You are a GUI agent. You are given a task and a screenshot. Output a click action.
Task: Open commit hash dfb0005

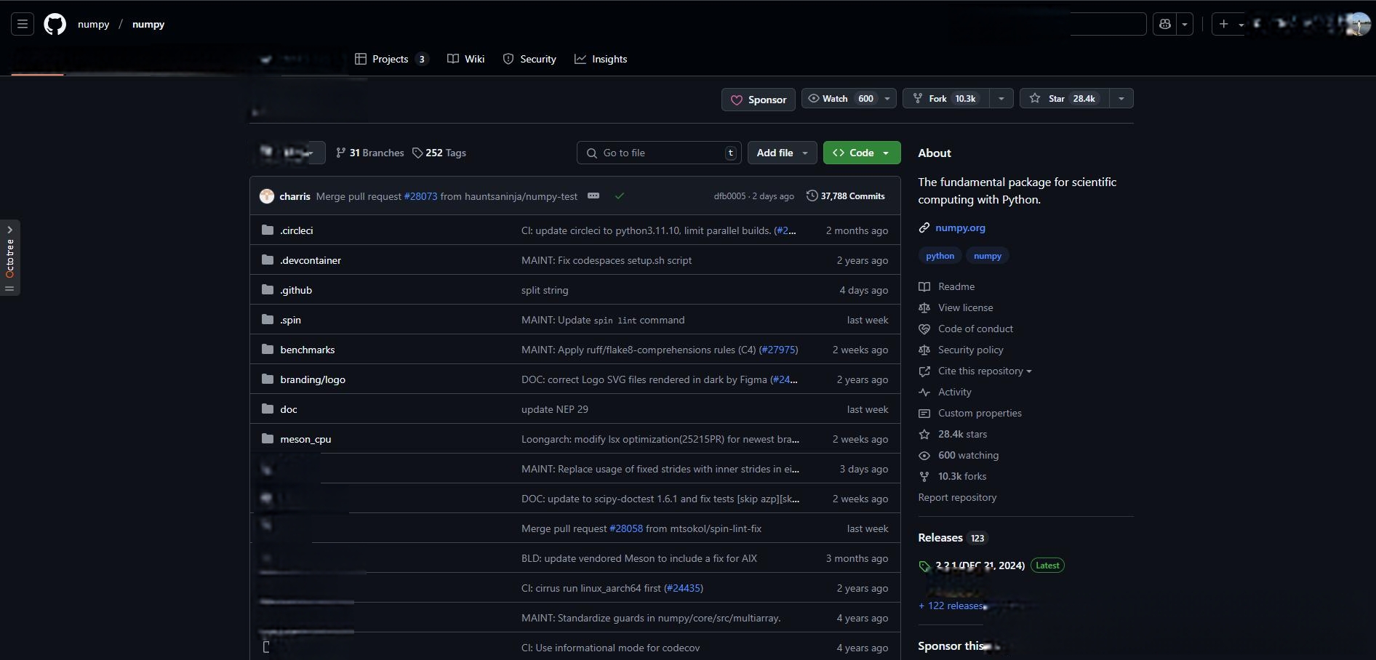coord(729,196)
